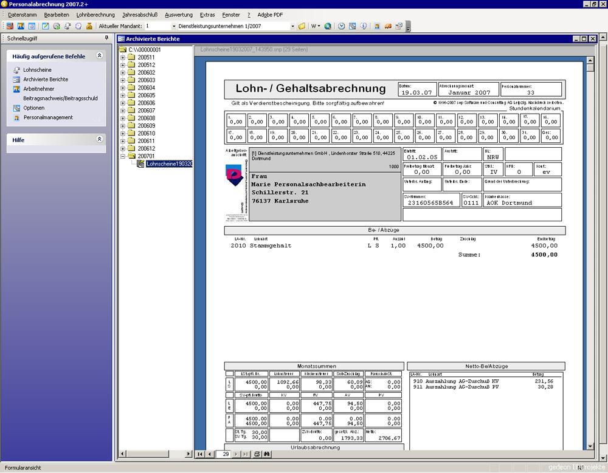The height and width of the screenshot is (473, 608).
Task: Pin the Schnellzugriff panel with the pushpin
Action: pyautogui.click(x=106, y=38)
